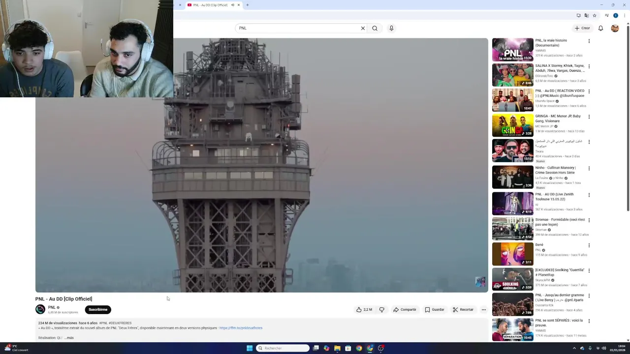Open Stromae Formidable thumbnail

click(513, 229)
